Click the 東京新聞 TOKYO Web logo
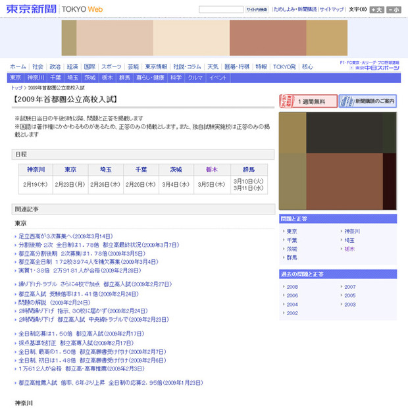This screenshot has width=408, height=408. coord(55,9)
